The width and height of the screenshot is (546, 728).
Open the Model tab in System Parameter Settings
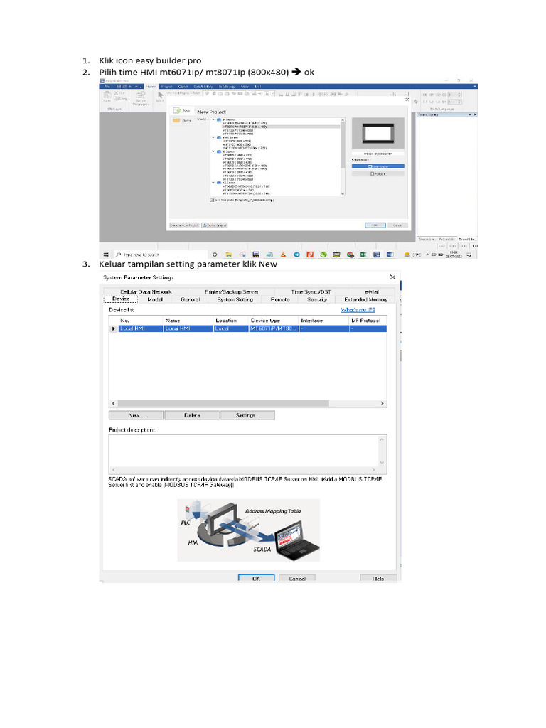[x=155, y=299]
